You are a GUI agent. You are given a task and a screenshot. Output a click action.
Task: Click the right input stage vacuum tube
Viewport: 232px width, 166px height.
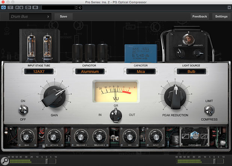tap(48, 47)
